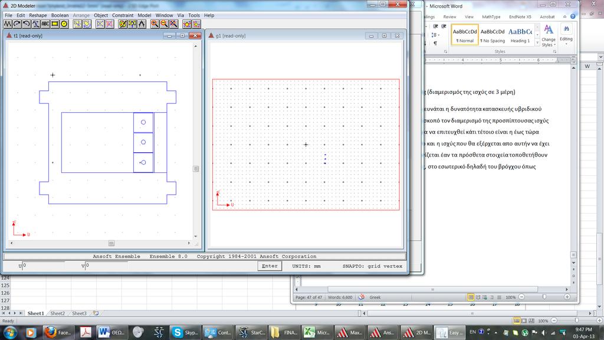Open the color palette attributes tool
This screenshot has width=604, height=340.
pos(123,24)
